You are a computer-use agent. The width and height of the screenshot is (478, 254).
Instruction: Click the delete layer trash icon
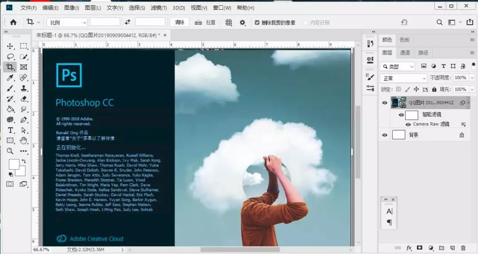(x=463, y=248)
